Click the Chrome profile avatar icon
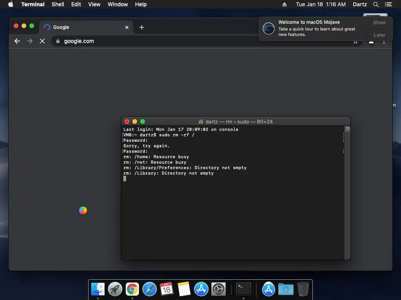 tap(371, 42)
